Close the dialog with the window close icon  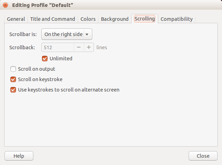click(x=5, y=5)
